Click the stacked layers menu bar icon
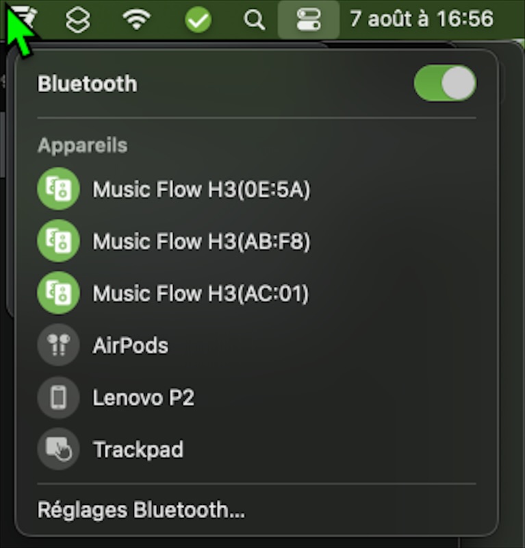525x548 pixels. click(x=77, y=20)
